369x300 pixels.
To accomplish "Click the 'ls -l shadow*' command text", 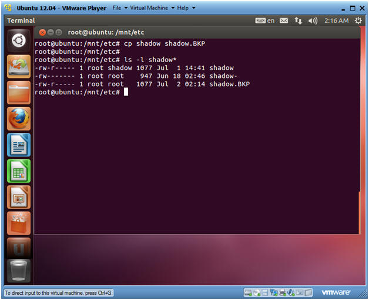I will pyautogui.click(x=150, y=60).
